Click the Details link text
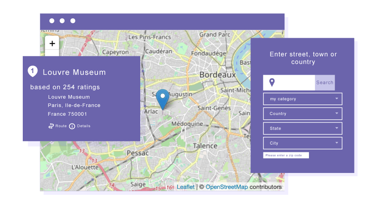374x203 pixels. click(x=84, y=126)
